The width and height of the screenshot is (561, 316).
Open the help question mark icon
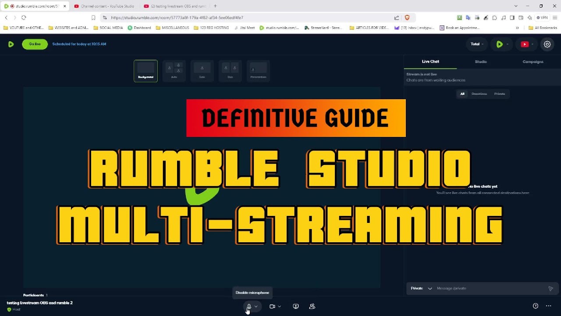tap(535, 306)
